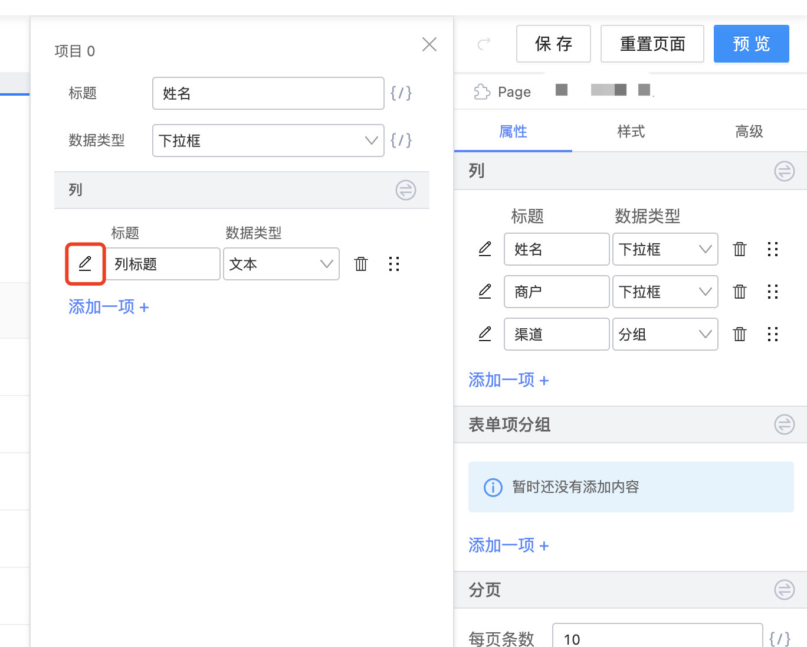Toggle expression mode for the 标题 姓名 field
This screenshot has width=807, height=647.
click(x=401, y=93)
